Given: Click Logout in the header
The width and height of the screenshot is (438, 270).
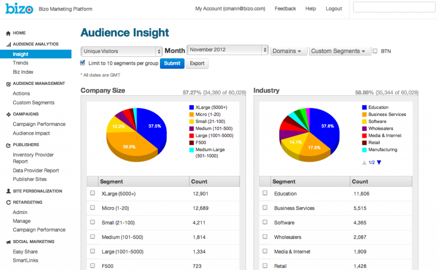Looking at the screenshot, I should [x=334, y=9].
